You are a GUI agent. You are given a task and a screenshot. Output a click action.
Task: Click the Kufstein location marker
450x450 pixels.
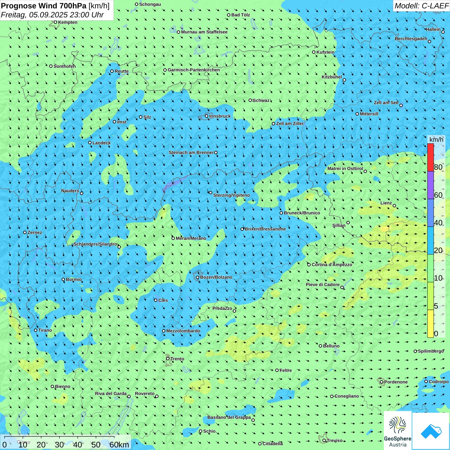[314, 52]
